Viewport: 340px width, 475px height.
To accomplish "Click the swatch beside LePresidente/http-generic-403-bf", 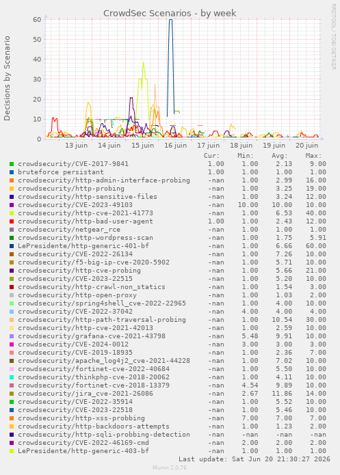I will coord(12,451).
